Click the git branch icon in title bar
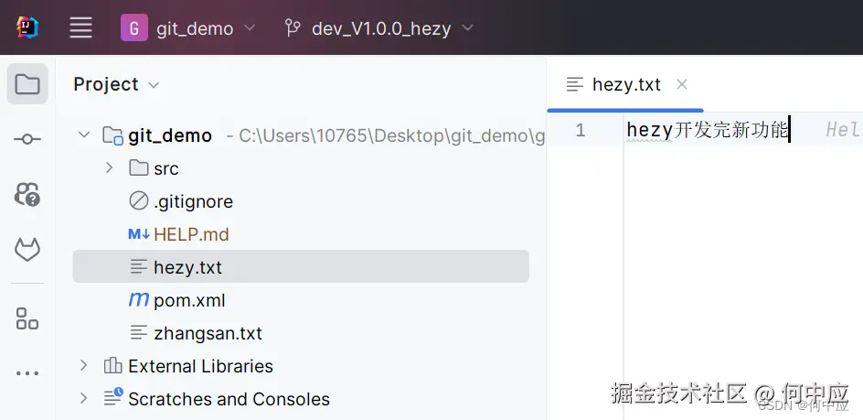Screen dimensions: 863x420 click(293, 28)
